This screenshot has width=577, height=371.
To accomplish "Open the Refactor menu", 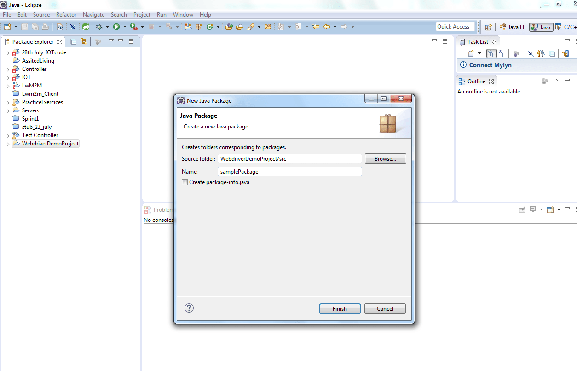I will (66, 15).
